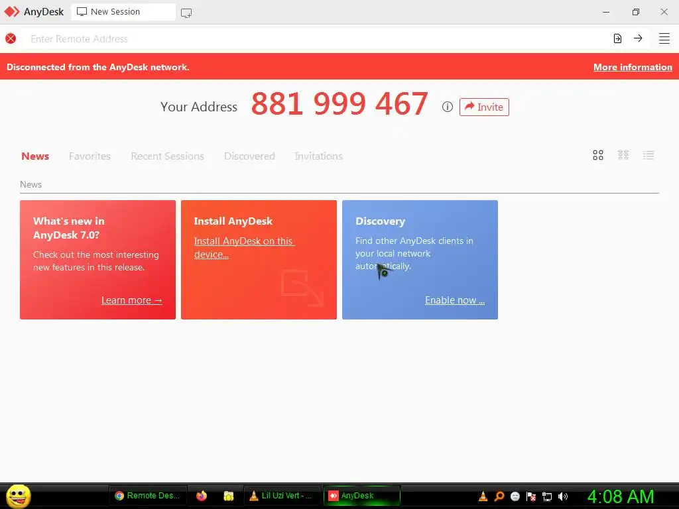The width and height of the screenshot is (679, 509).
Task: Switch to the Favorites tab
Action: pyautogui.click(x=90, y=156)
